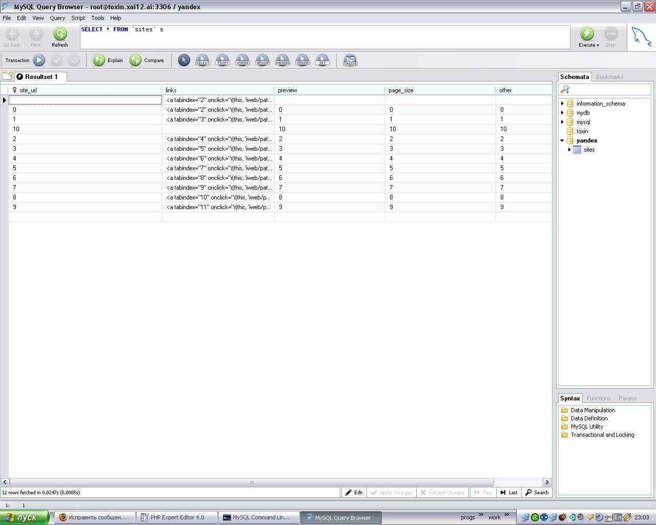Click the MySQL dolphin logo
This screenshot has height=525, width=656.
pos(641,38)
